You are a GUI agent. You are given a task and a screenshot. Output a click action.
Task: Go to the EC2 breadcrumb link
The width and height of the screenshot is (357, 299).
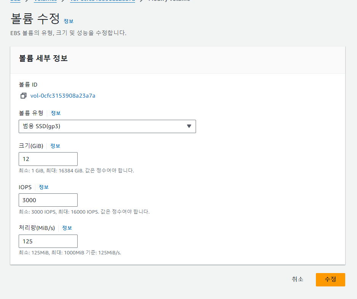(x=16, y=1)
